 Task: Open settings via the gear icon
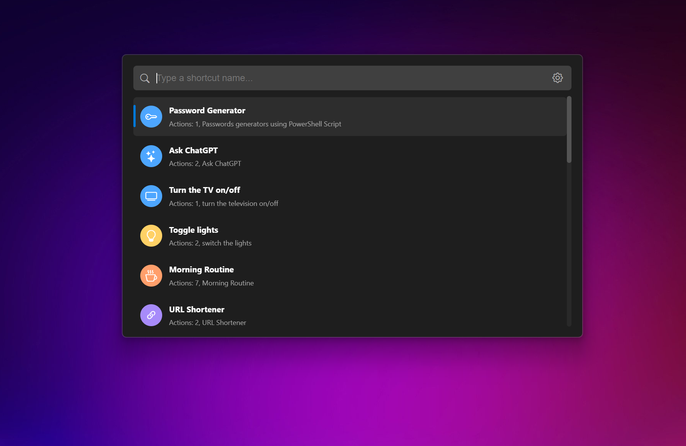(x=557, y=78)
